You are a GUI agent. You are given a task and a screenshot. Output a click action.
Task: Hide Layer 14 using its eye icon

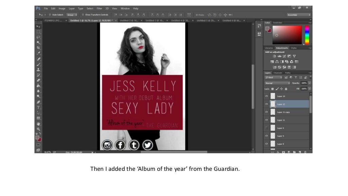tap(266, 96)
